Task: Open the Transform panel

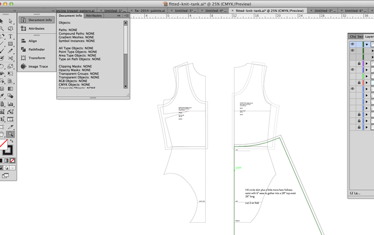Action: (x=36, y=58)
